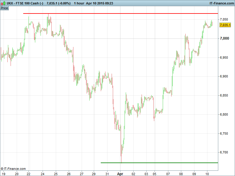Image resolution: width=235 pixels, height=176 pixels.
Task: Select the Price panel tab
Action: (x=4, y=8)
